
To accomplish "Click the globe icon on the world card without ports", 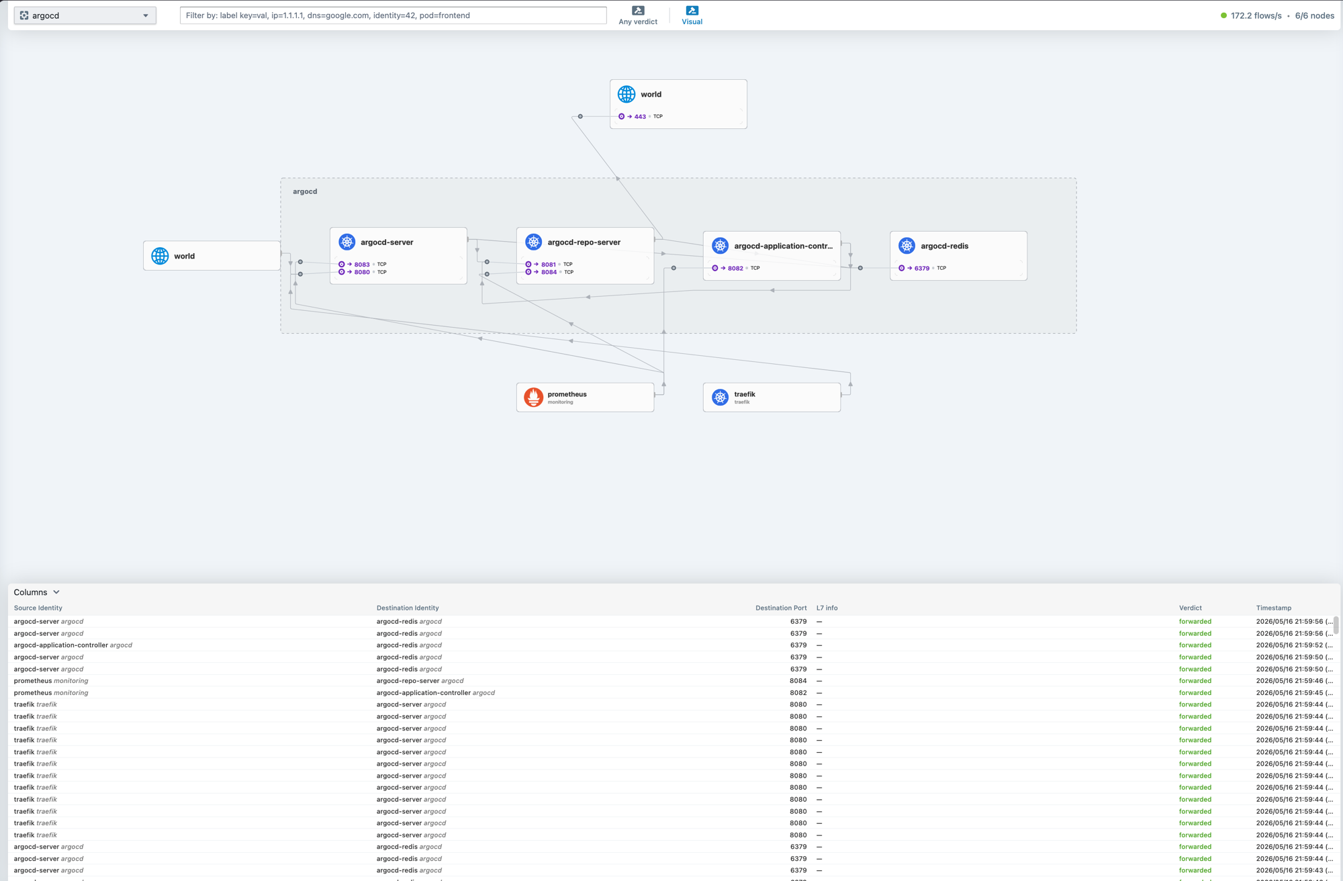I will (x=160, y=256).
